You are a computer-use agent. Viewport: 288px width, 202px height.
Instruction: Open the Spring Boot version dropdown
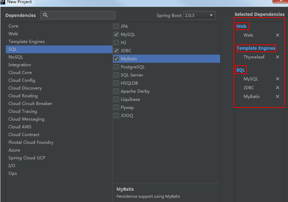[x=199, y=15]
